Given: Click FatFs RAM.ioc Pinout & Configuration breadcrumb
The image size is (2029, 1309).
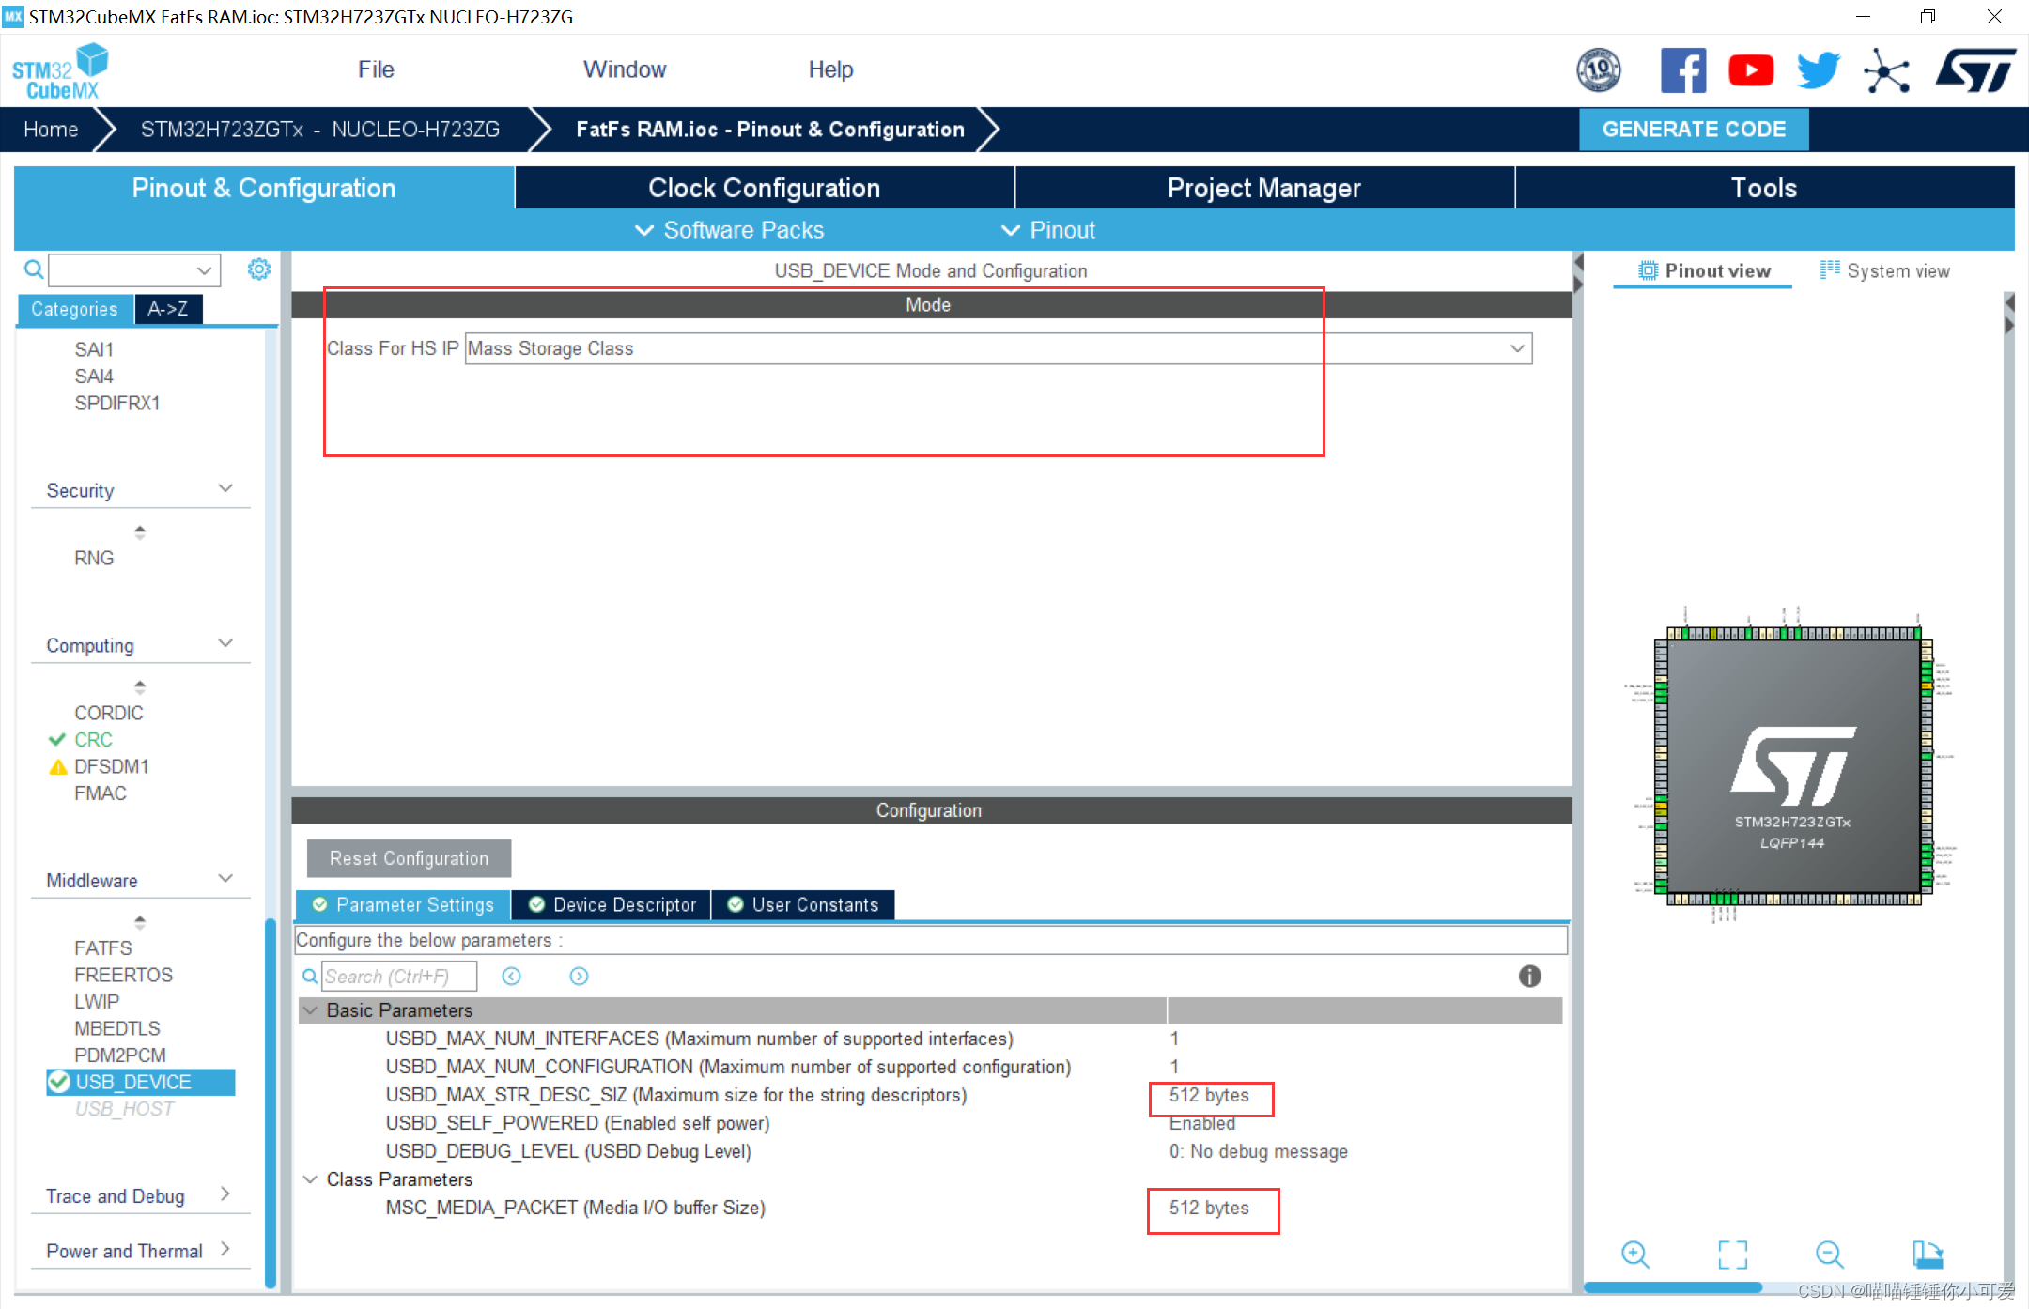Looking at the screenshot, I should [x=770, y=130].
